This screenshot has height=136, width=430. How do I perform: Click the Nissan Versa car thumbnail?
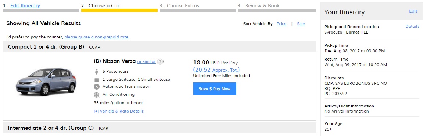click(x=46, y=82)
